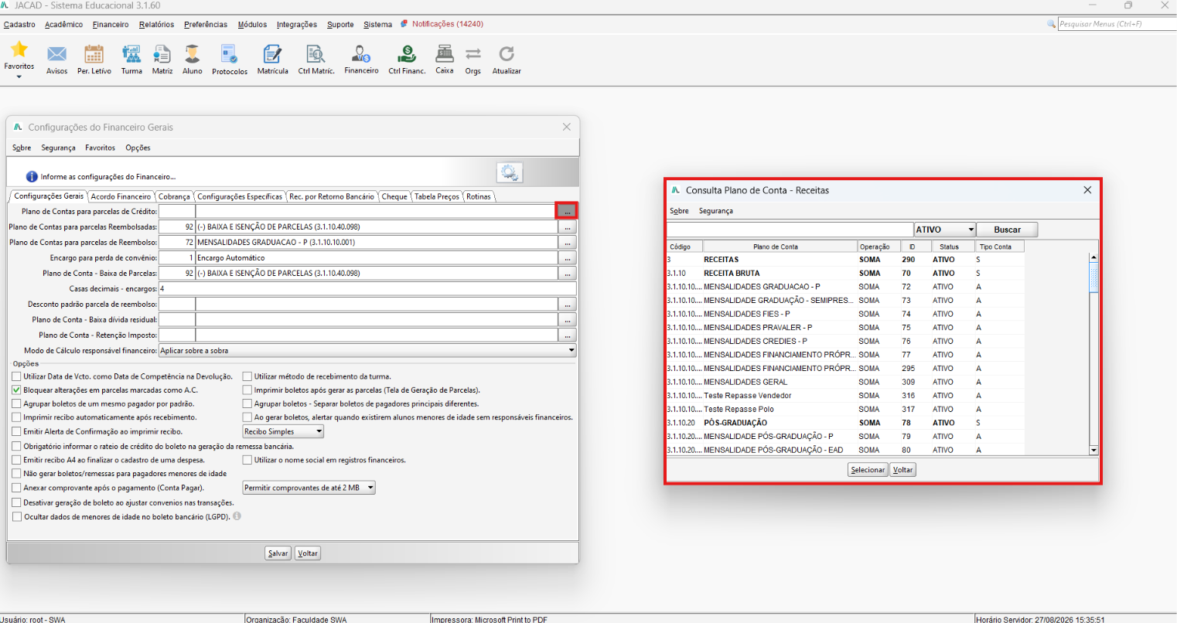Switch to the Cobrança tab

[x=174, y=196]
